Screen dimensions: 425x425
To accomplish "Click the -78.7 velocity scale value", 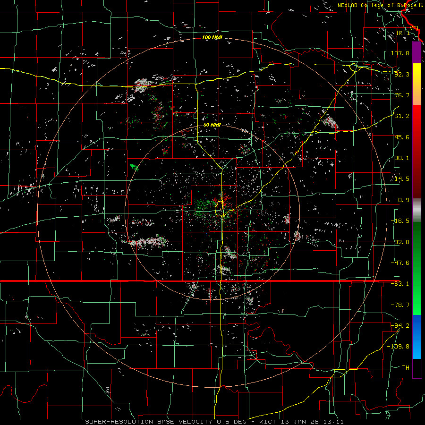I will click(400, 305).
